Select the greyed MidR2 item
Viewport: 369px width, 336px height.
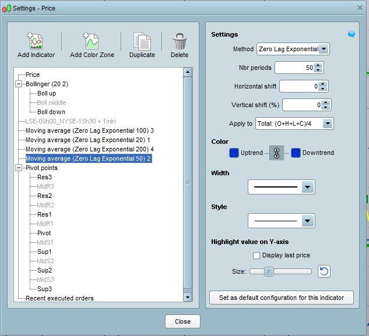[x=45, y=205]
